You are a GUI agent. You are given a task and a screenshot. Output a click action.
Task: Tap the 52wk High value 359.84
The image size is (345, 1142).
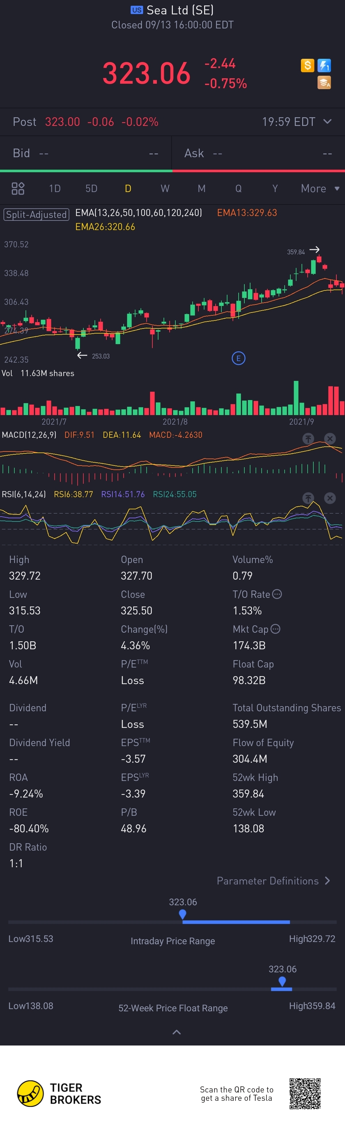tap(248, 793)
